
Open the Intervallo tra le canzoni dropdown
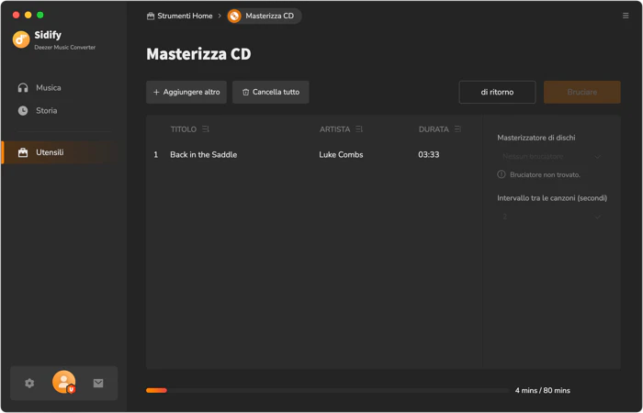coord(551,217)
